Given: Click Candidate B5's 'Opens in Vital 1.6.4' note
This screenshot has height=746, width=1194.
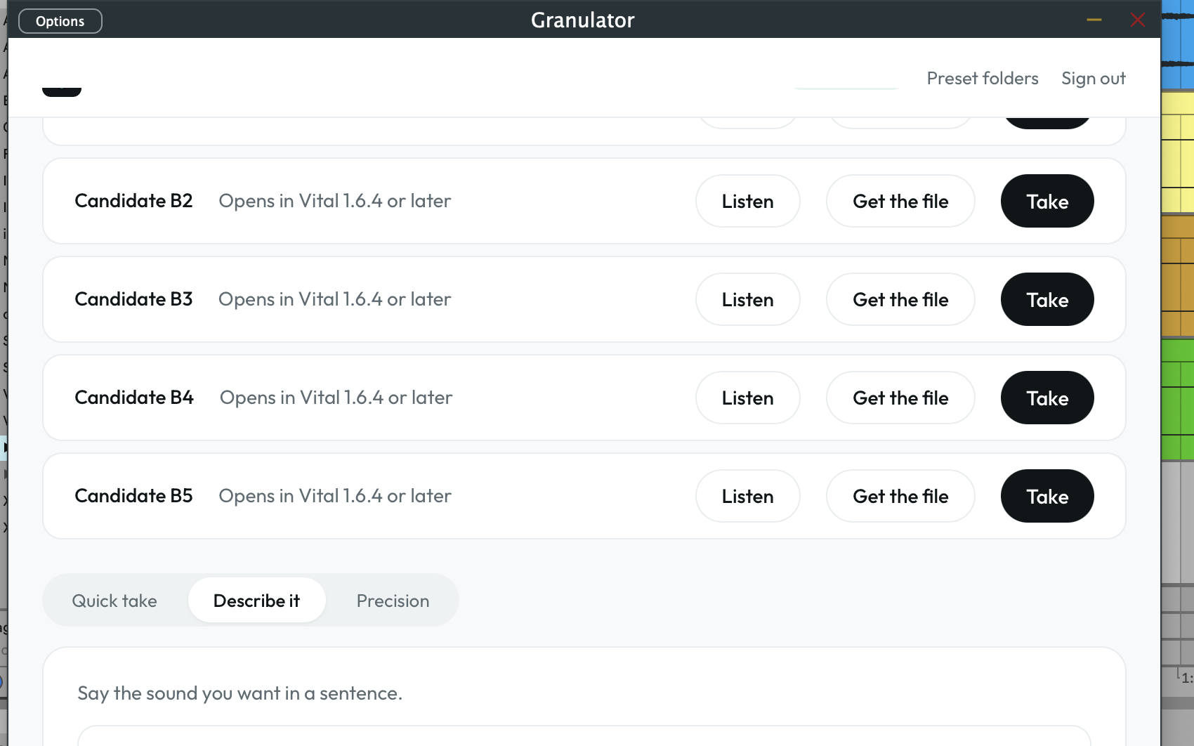Looking at the screenshot, I should (334, 496).
